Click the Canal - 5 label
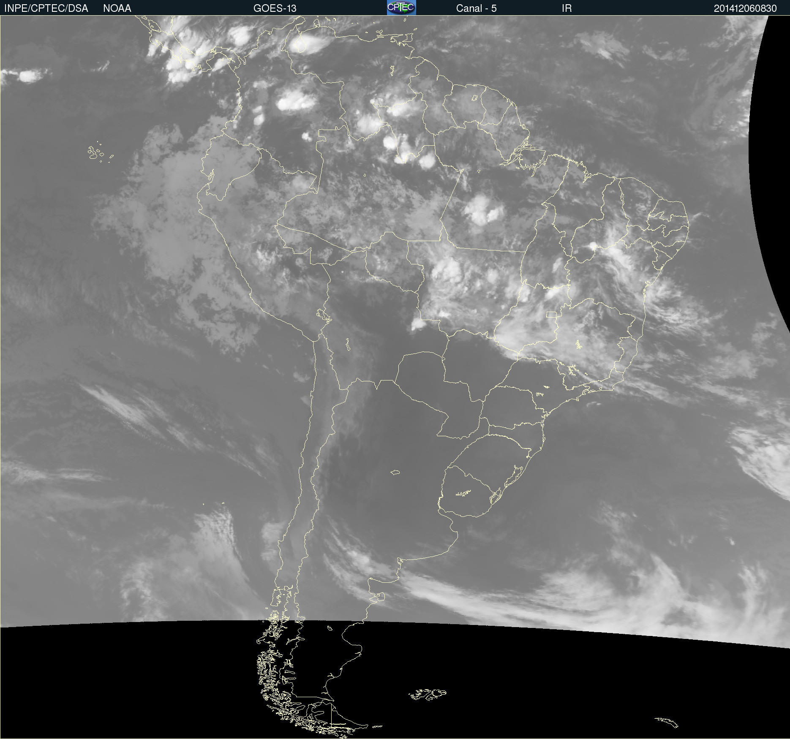 coord(476,8)
